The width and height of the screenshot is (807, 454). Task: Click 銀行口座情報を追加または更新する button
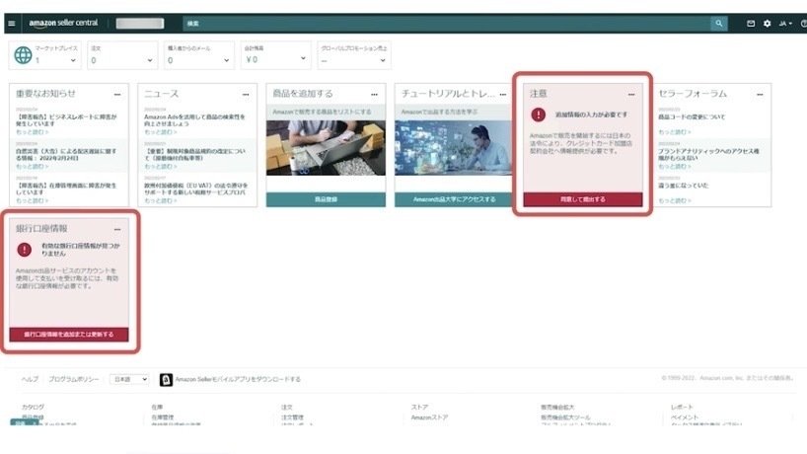click(x=69, y=334)
